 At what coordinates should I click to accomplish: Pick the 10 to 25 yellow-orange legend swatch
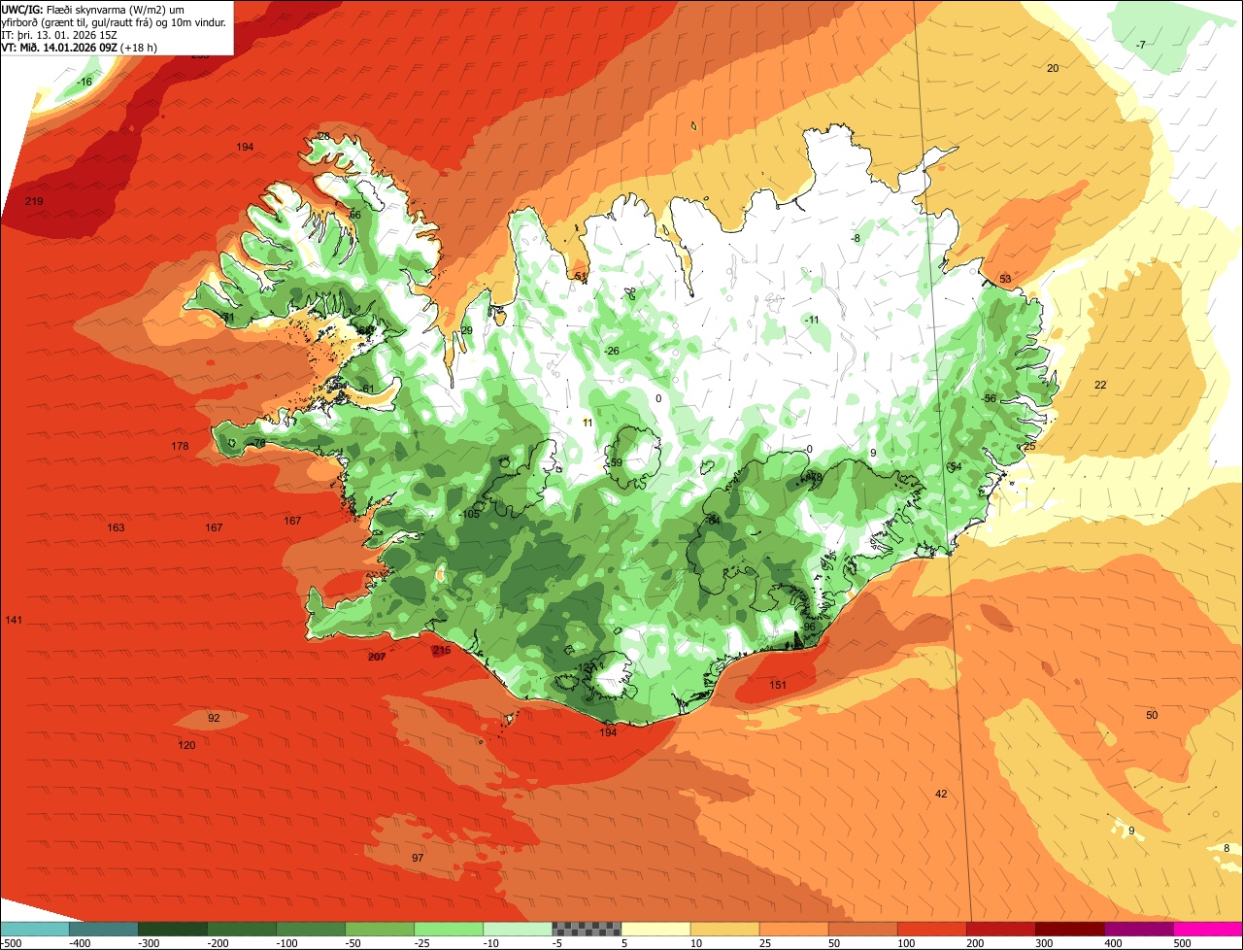(x=723, y=929)
